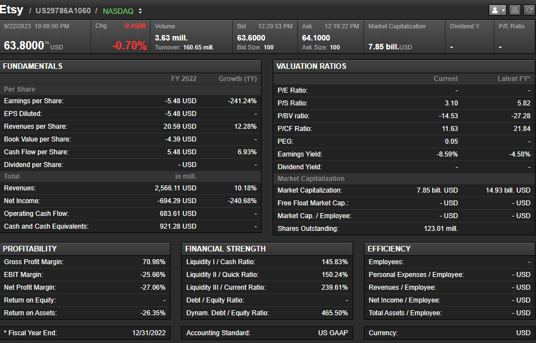Screen dimensions: 536x343
Task: Click the ask price 64.1000
Action: (316, 38)
